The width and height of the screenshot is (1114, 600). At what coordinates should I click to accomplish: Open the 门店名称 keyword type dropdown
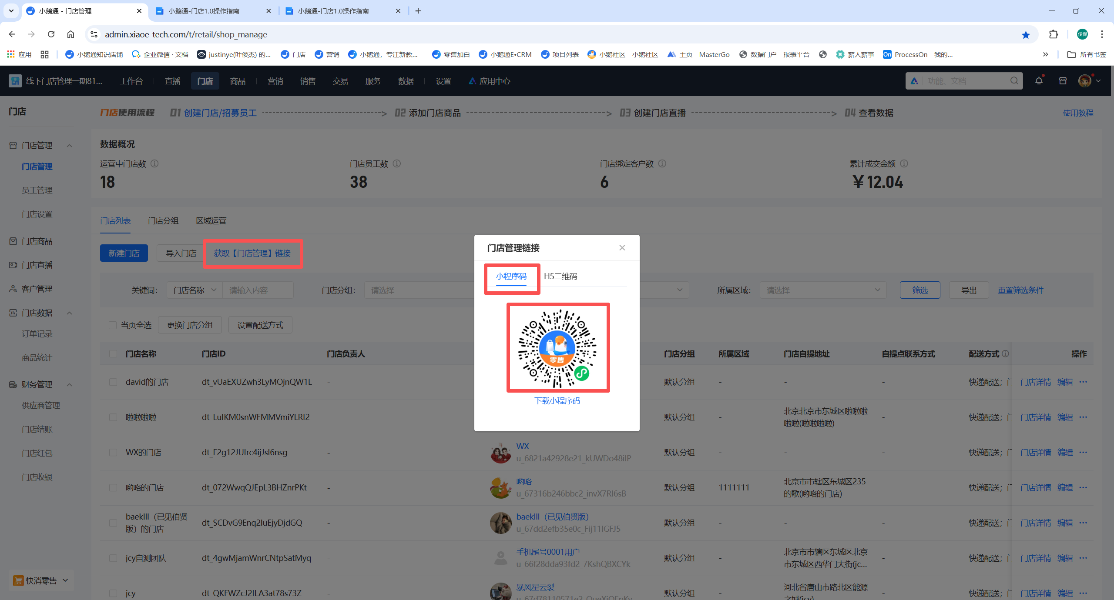click(x=195, y=290)
